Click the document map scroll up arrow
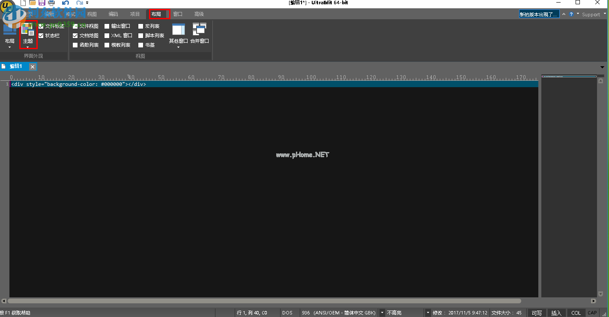 click(600, 80)
